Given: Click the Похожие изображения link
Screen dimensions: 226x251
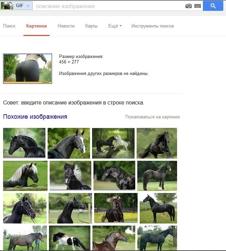Looking at the screenshot, I should [x=35, y=117].
